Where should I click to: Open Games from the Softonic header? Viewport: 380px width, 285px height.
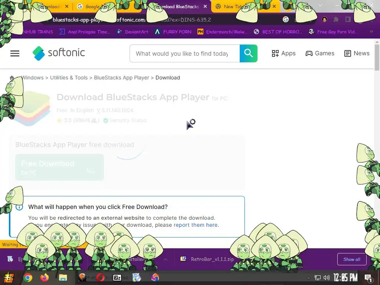pyautogui.click(x=320, y=53)
